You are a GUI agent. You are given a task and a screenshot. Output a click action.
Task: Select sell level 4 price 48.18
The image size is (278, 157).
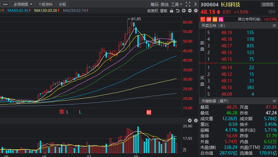(227, 39)
